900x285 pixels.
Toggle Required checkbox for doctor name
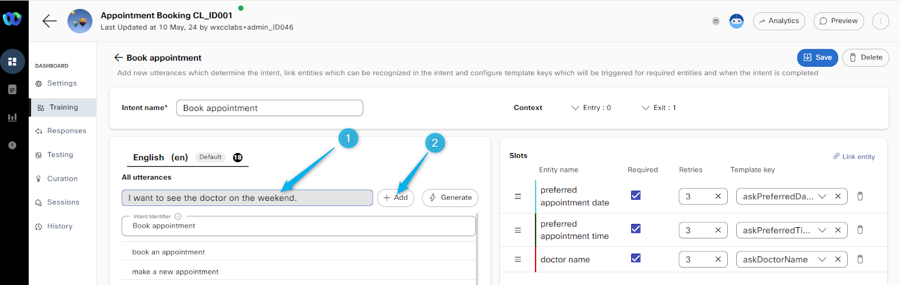click(x=636, y=258)
